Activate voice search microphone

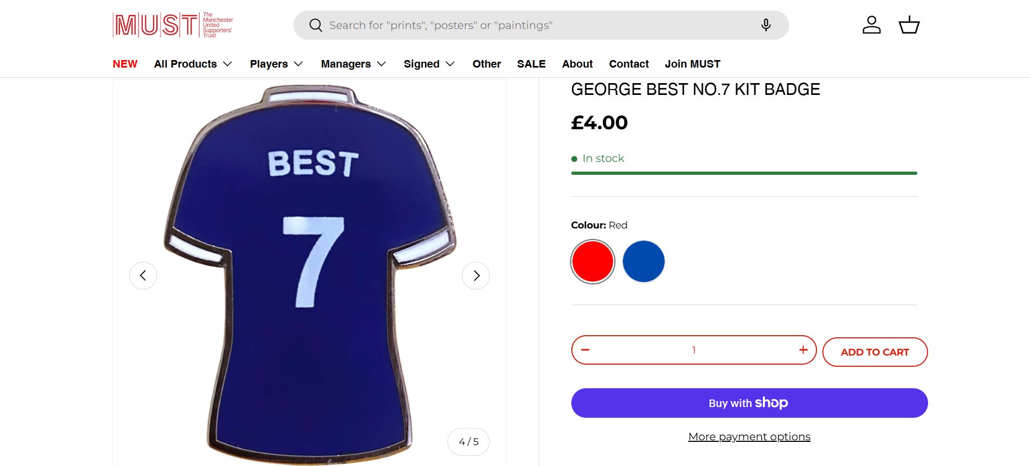766,25
